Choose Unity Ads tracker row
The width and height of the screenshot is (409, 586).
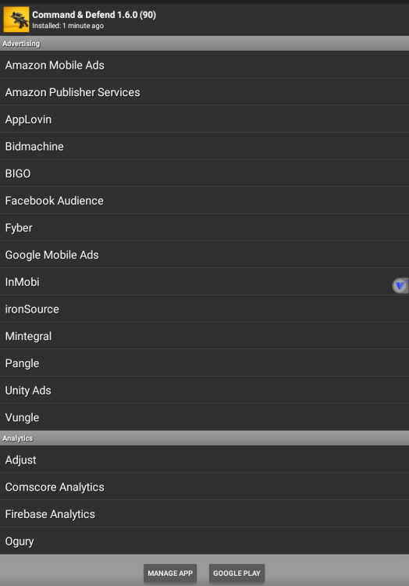[204, 390]
